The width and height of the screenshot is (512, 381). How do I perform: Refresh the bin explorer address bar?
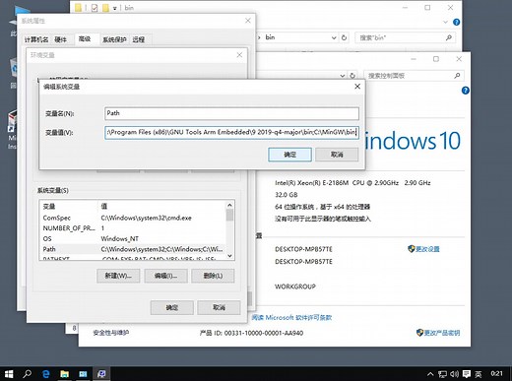coord(344,37)
